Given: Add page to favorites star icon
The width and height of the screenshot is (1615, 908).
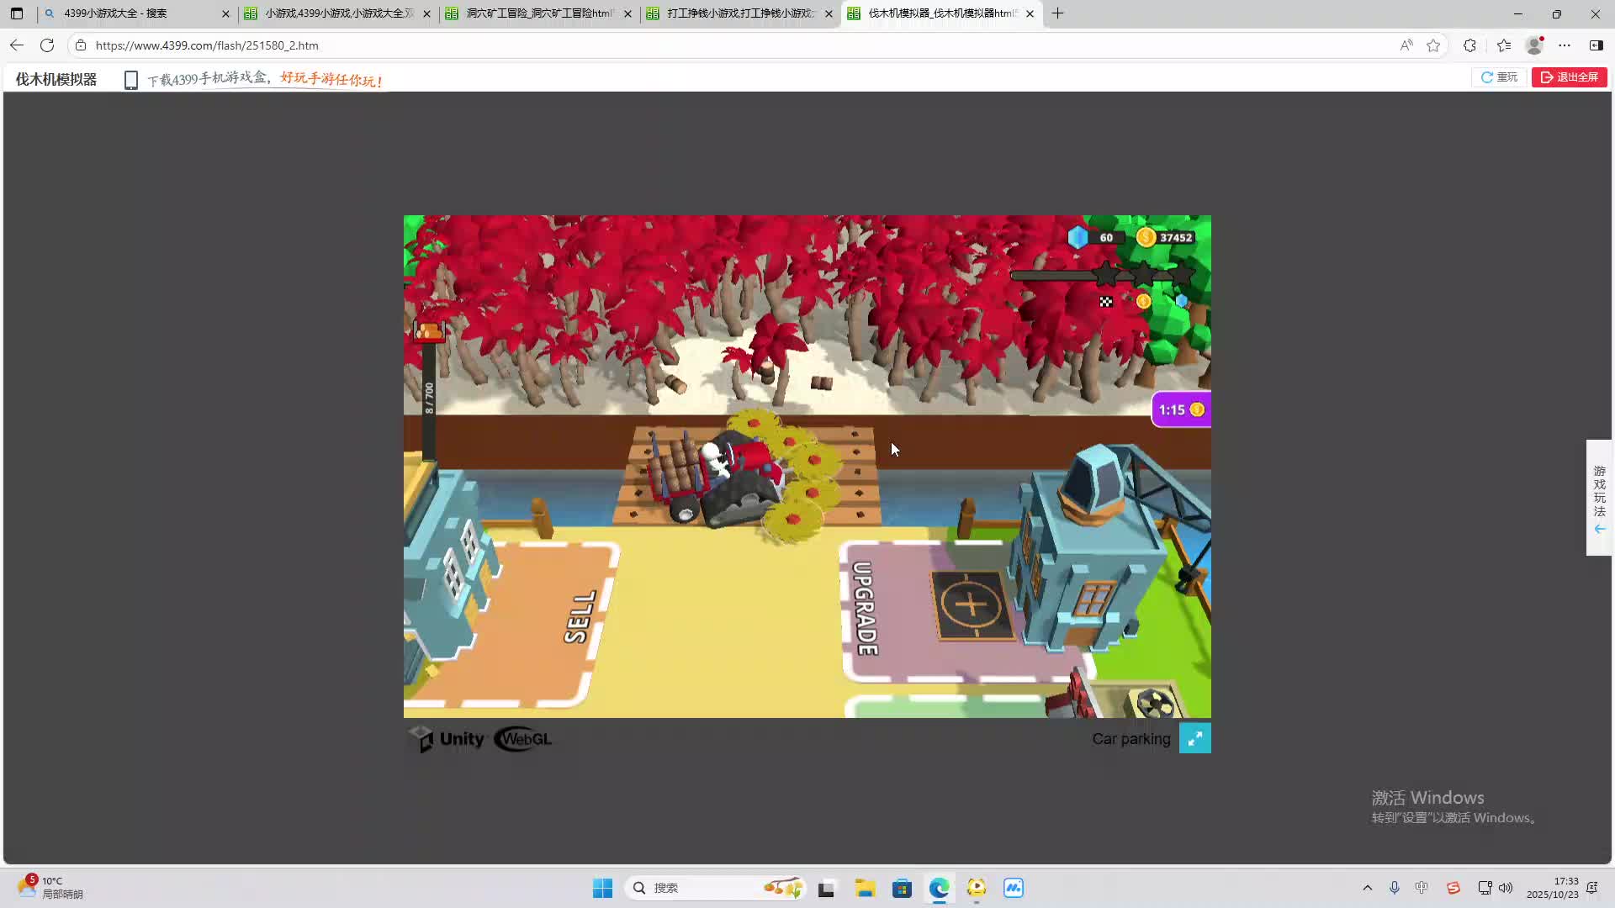Looking at the screenshot, I should 1433,45.
